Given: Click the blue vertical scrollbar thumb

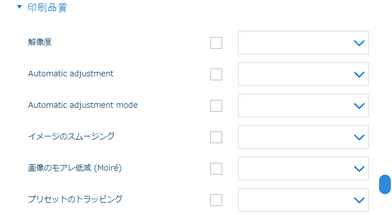Looking at the screenshot, I should pos(385,184).
